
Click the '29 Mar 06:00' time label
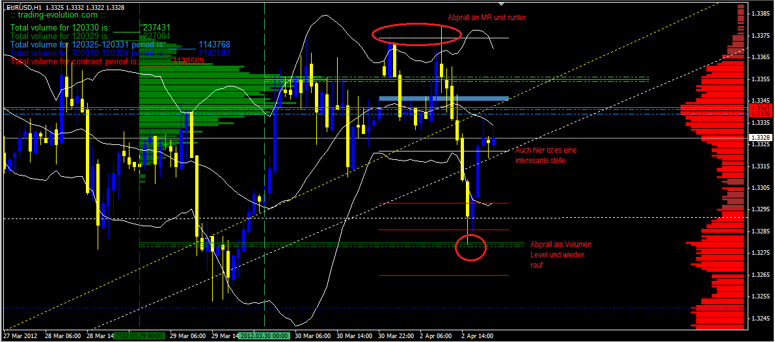pyautogui.click(x=187, y=335)
